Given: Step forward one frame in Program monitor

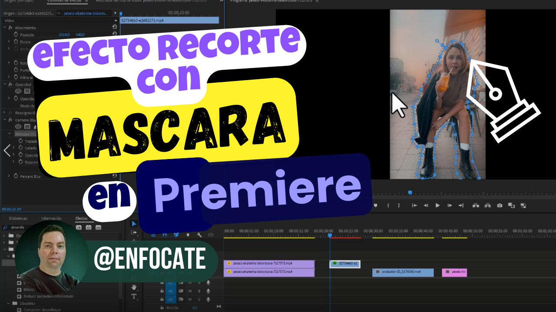Looking at the screenshot, I should tap(450, 205).
